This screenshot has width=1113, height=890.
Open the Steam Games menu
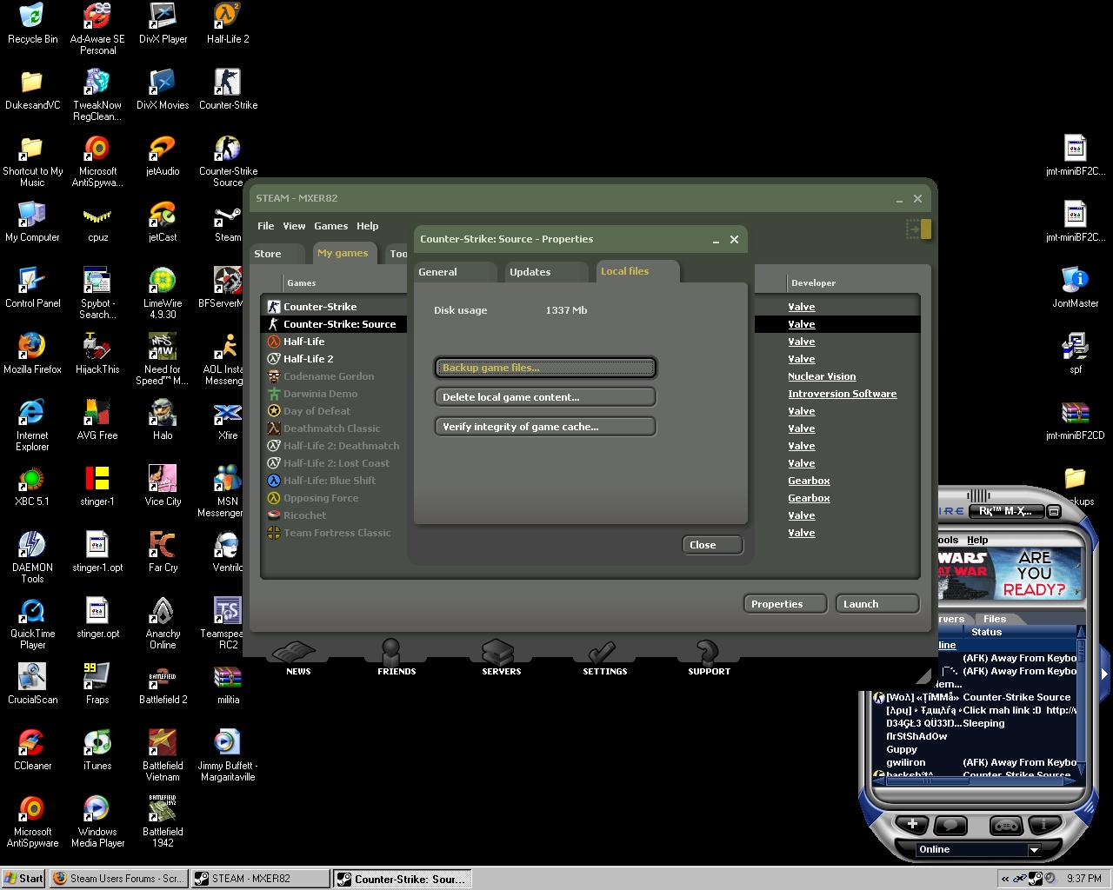click(331, 226)
